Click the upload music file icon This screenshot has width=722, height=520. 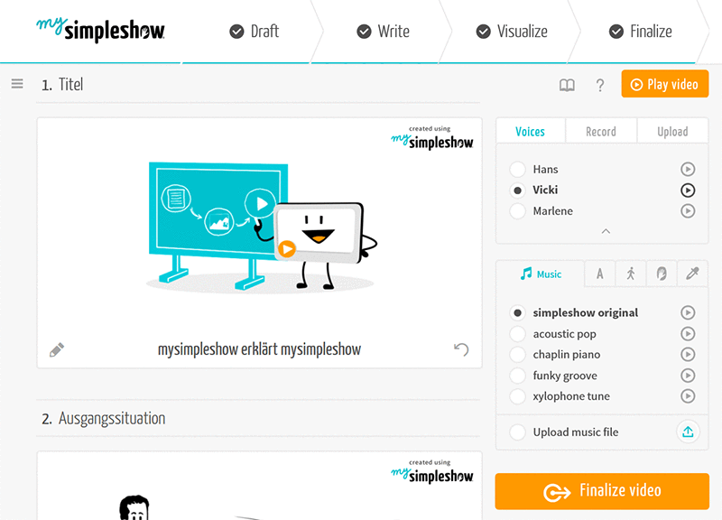(x=688, y=432)
